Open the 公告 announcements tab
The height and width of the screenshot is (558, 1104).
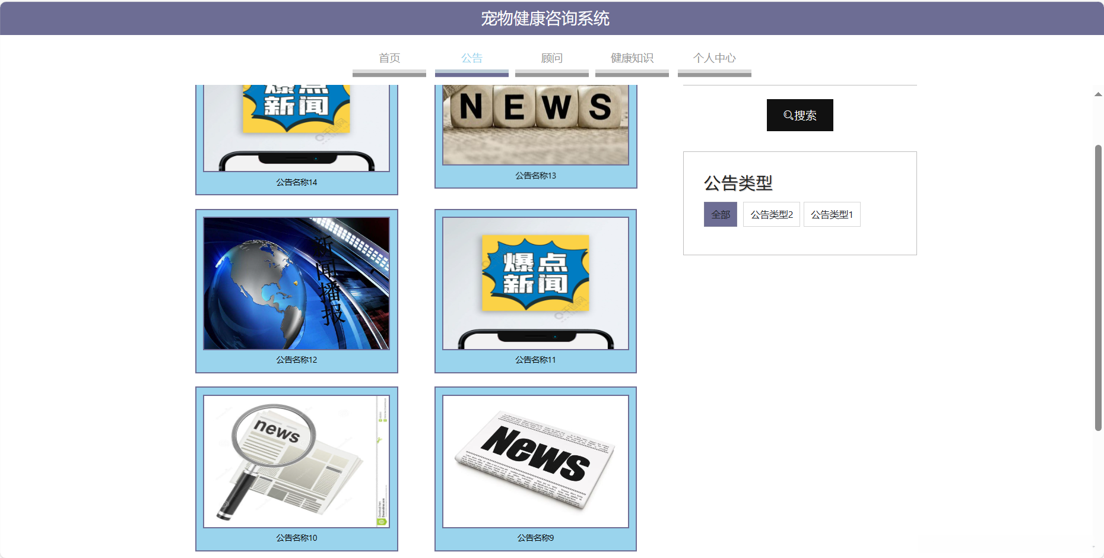pyautogui.click(x=471, y=58)
